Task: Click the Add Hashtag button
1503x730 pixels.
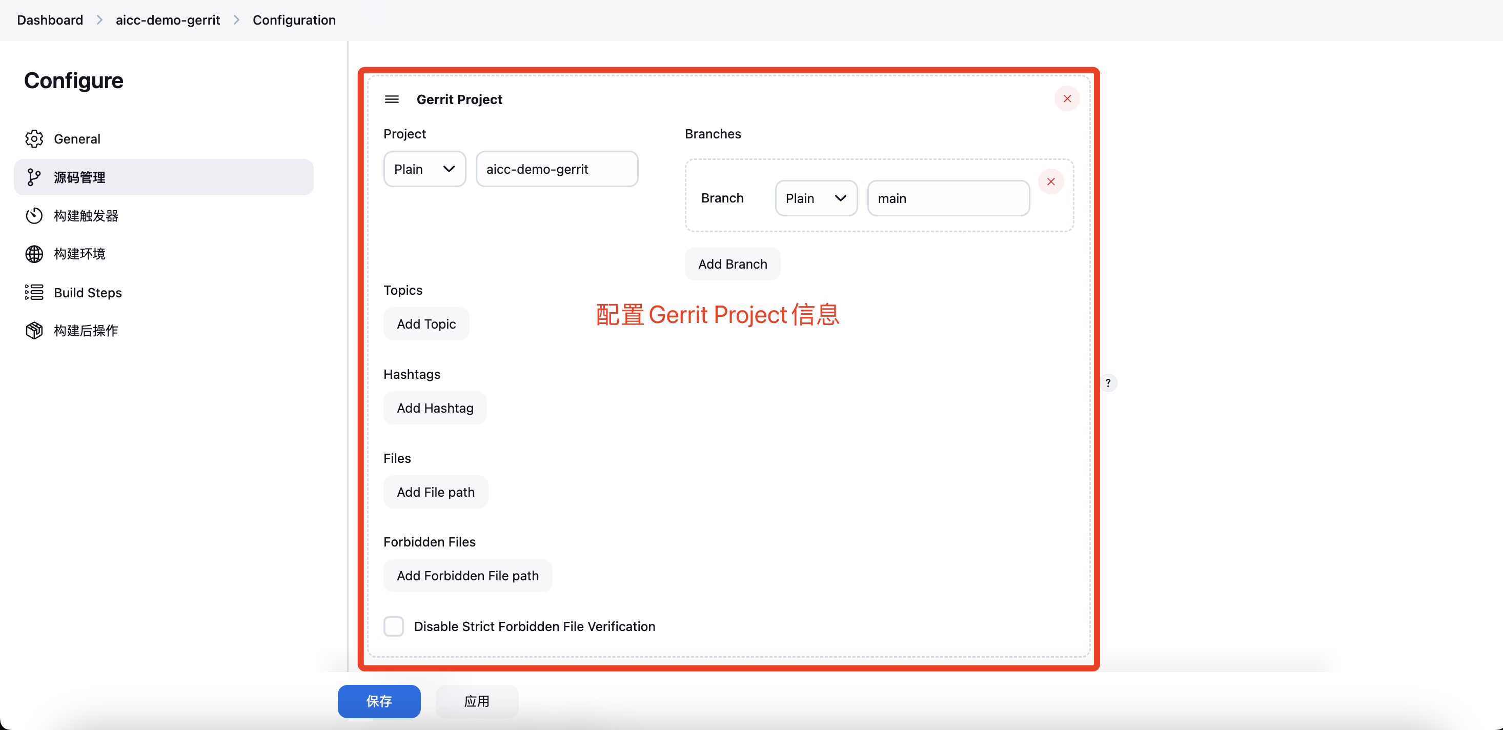Action: [435, 408]
